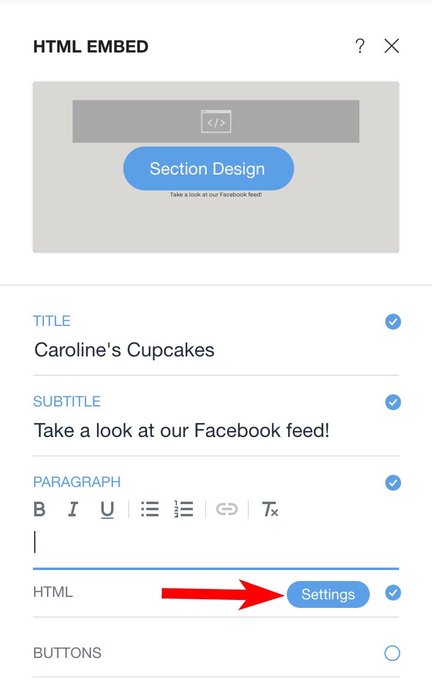Apply underline formatting
The height and width of the screenshot is (686, 432).
pos(107,510)
